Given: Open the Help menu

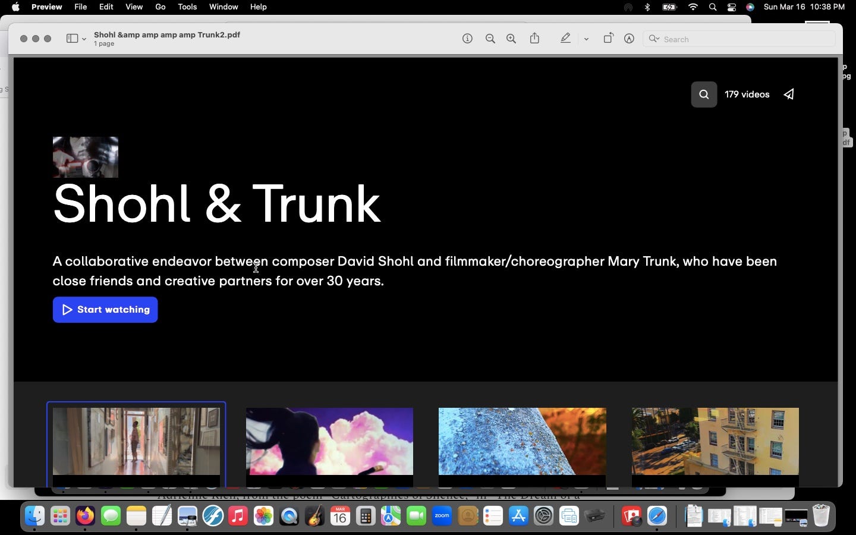Looking at the screenshot, I should [258, 7].
